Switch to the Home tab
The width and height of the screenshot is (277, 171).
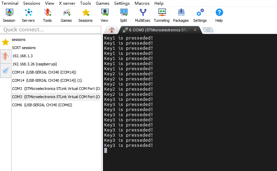click(111, 30)
